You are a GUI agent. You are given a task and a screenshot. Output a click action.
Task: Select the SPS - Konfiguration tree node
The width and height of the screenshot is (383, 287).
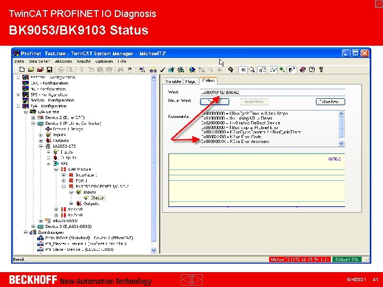49,95
